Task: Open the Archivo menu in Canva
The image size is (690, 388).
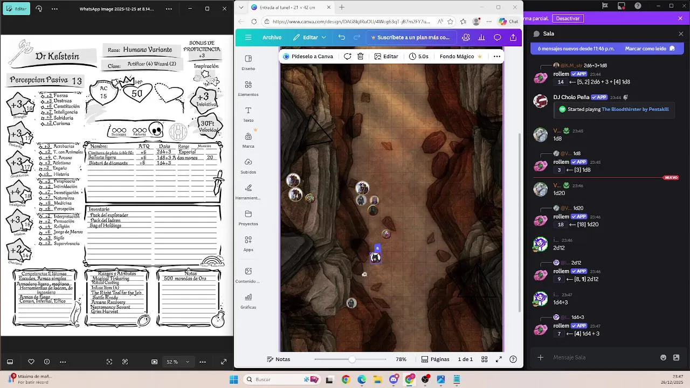Action: tap(272, 37)
